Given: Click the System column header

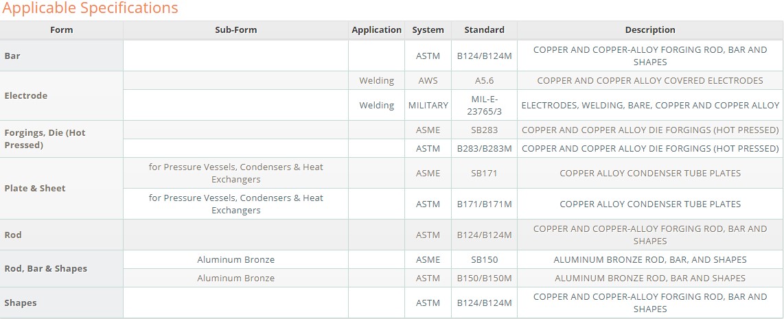Looking at the screenshot, I should pyautogui.click(x=428, y=30).
